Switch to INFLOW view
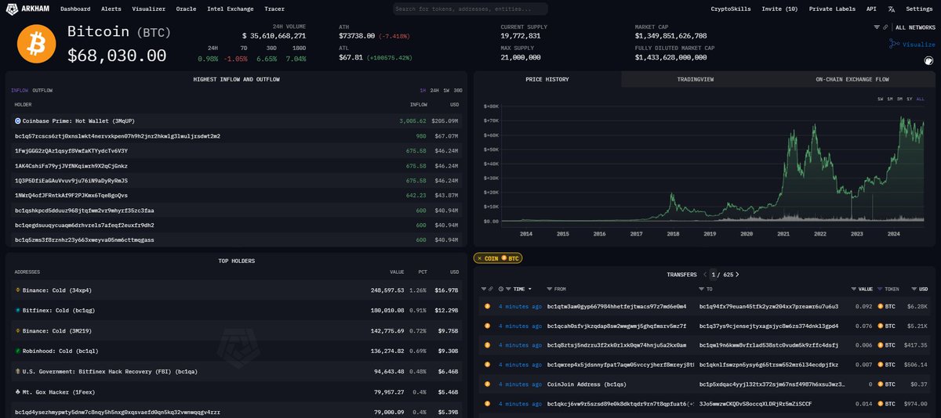 coord(20,90)
